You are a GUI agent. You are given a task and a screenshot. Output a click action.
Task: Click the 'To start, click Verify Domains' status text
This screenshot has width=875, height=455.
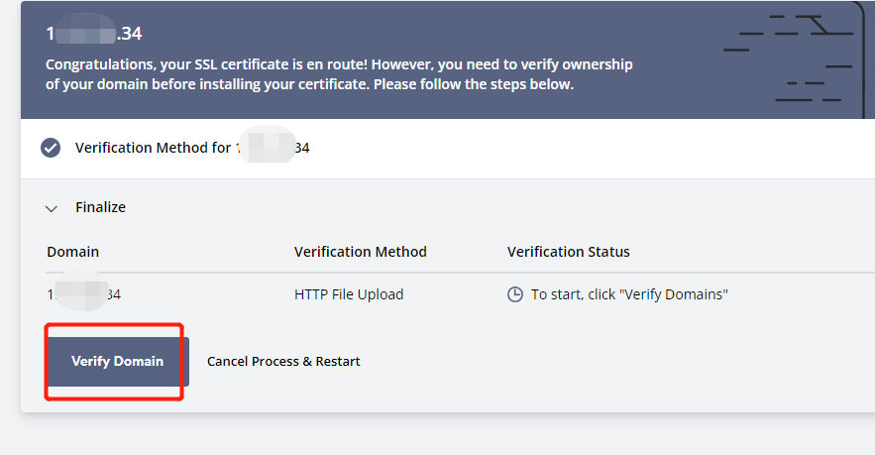[x=629, y=294]
